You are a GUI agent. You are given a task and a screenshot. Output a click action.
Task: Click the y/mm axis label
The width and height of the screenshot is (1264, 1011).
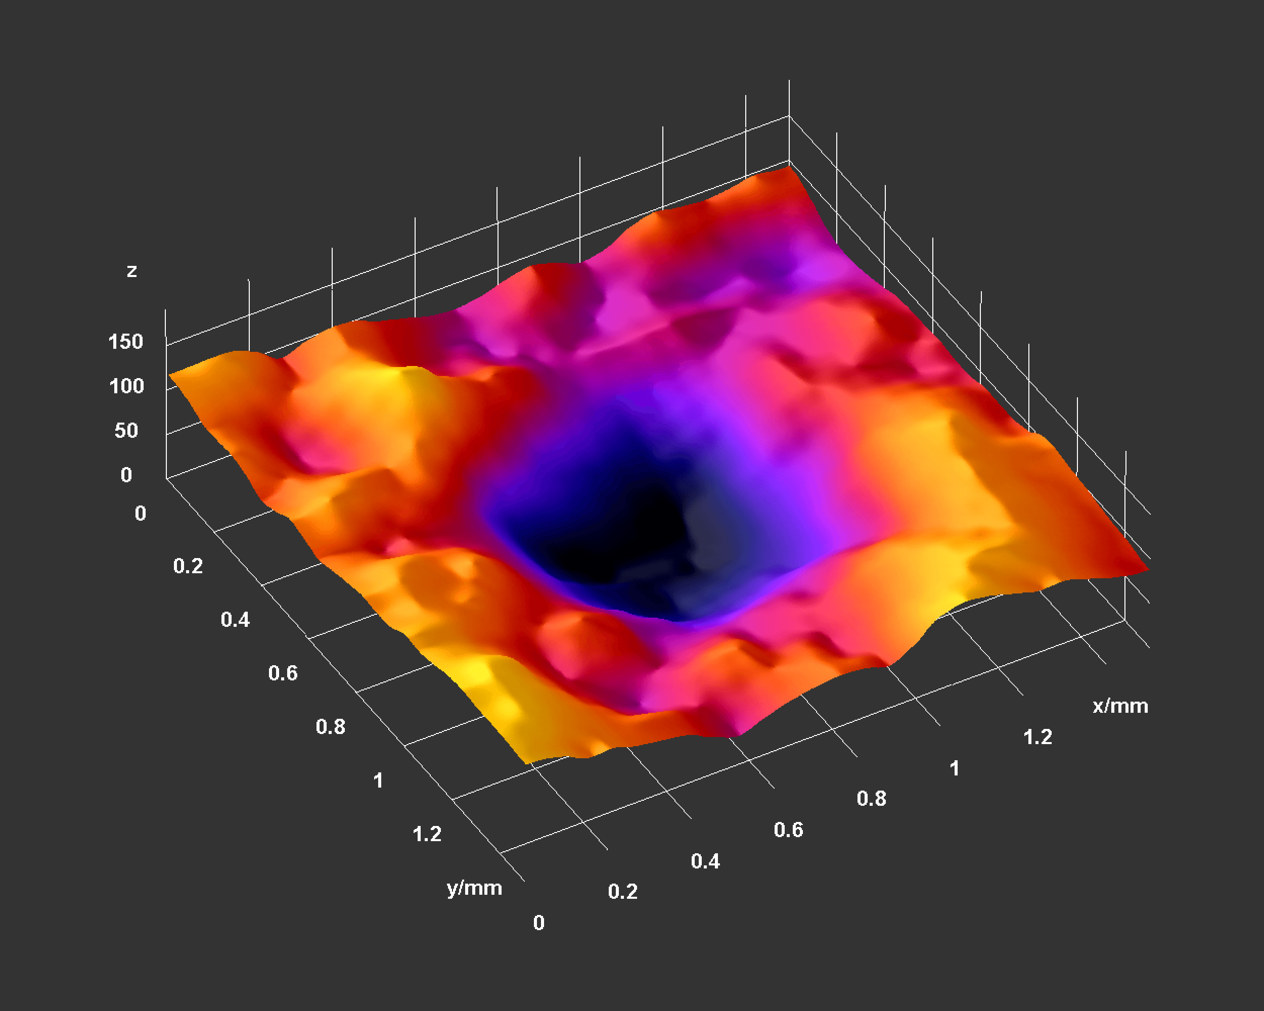[x=474, y=888]
